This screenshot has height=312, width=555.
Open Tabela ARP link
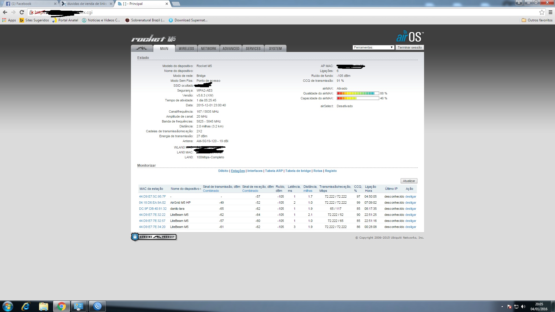point(274,171)
